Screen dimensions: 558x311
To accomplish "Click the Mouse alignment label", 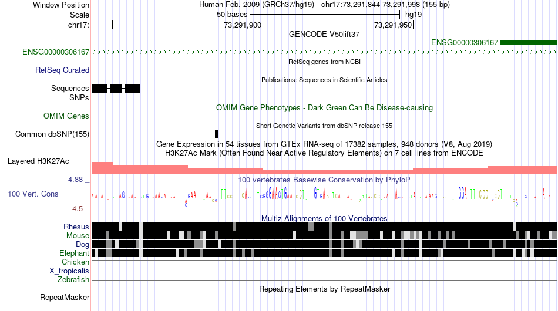I will (78, 236).
